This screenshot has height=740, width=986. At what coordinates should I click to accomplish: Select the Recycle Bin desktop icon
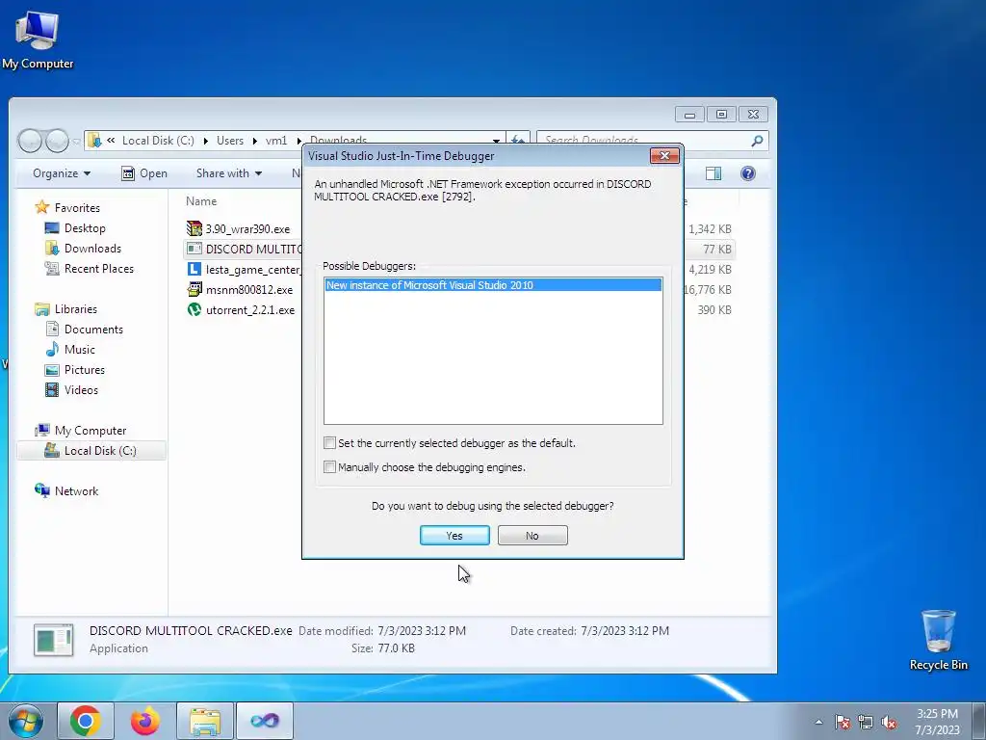pos(938,640)
